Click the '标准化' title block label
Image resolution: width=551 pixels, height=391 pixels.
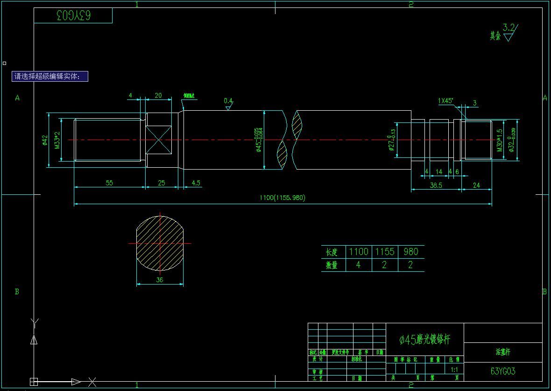click(357, 359)
